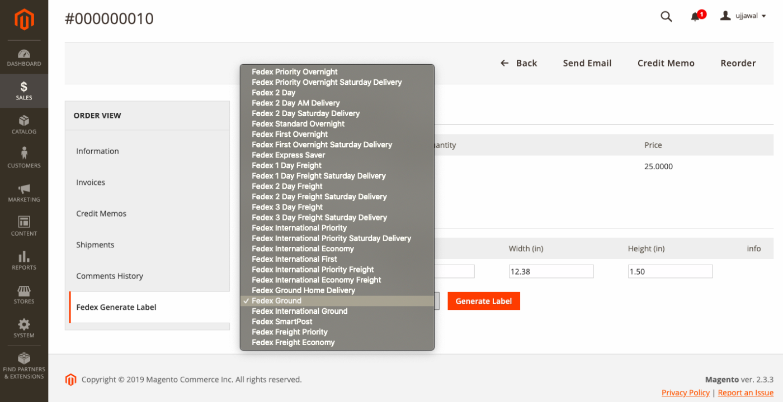Go back with the Back button
This screenshot has width=783, height=402.
[x=518, y=63]
